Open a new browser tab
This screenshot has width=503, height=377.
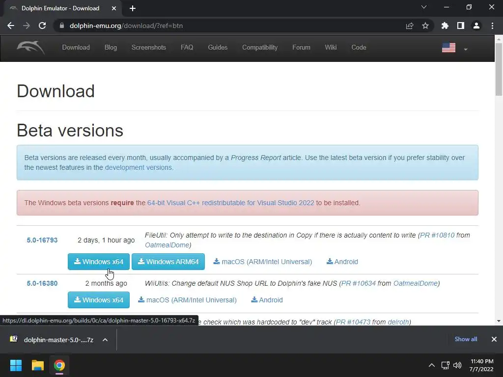(133, 8)
